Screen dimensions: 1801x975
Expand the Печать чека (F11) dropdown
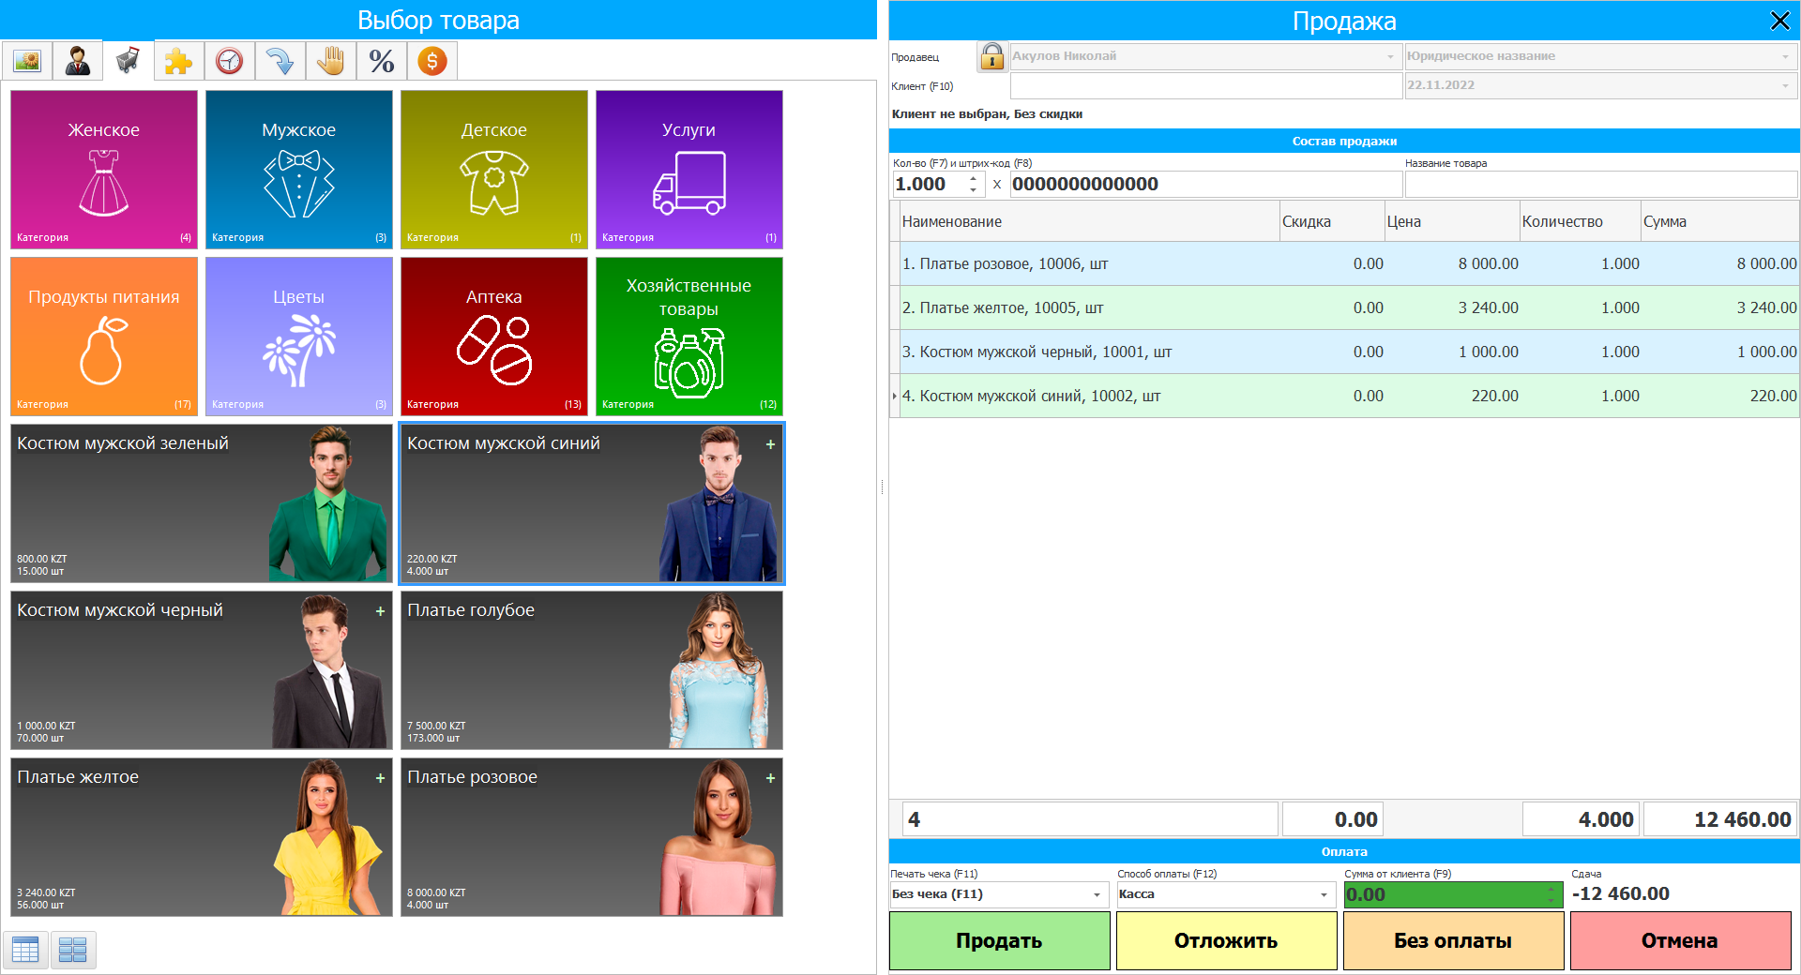1097,894
